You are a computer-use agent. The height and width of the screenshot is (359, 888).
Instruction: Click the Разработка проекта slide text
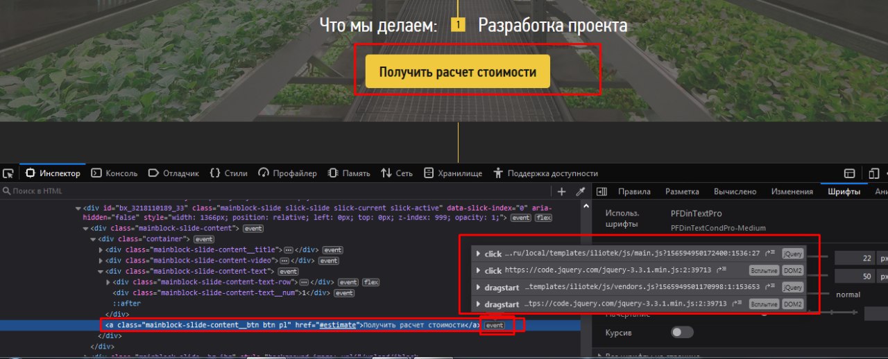coord(553,26)
